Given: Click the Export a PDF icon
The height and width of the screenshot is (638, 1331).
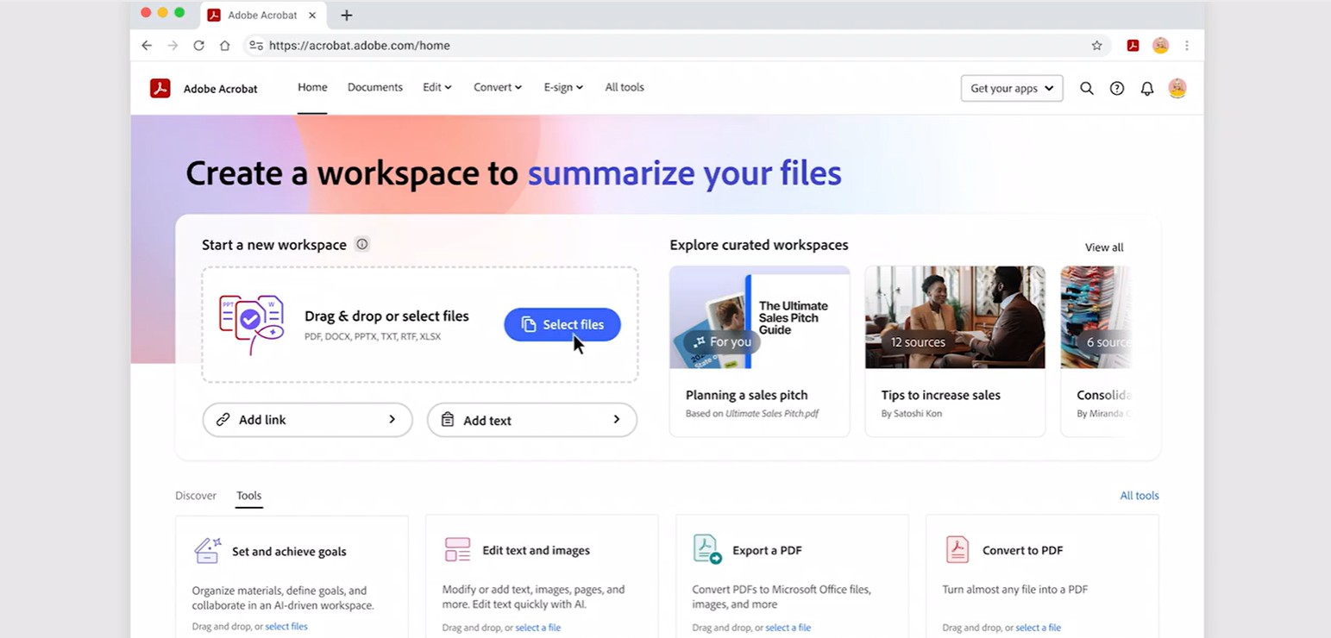Looking at the screenshot, I should tap(707, 549).
